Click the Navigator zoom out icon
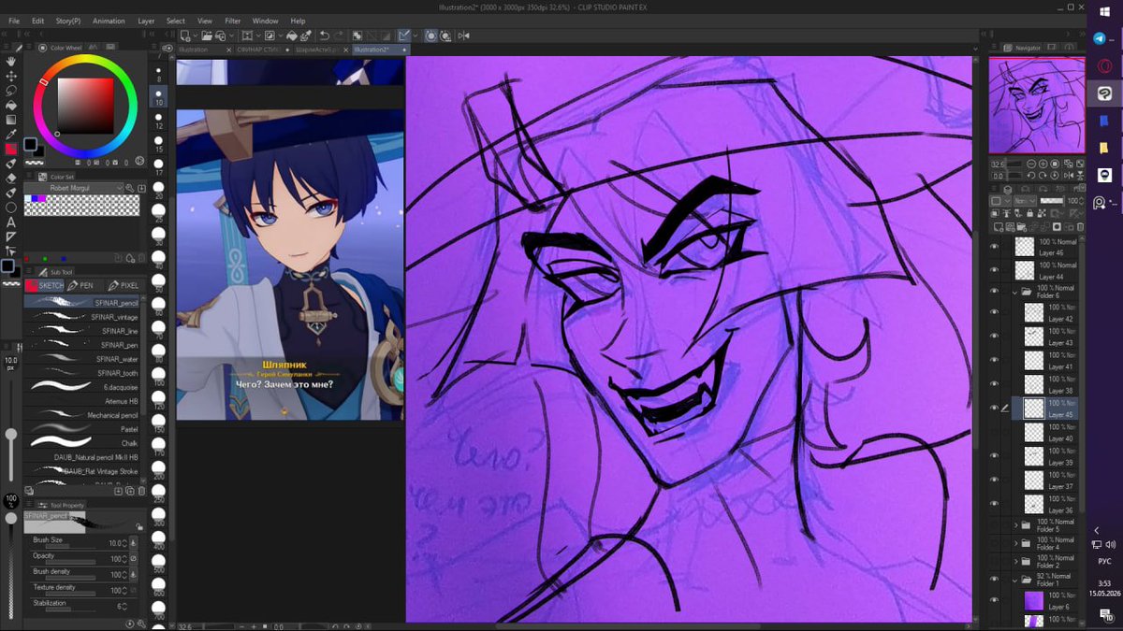This screenshot has height=631, width=1123. pyautogui.click(x=1031, y=164)
